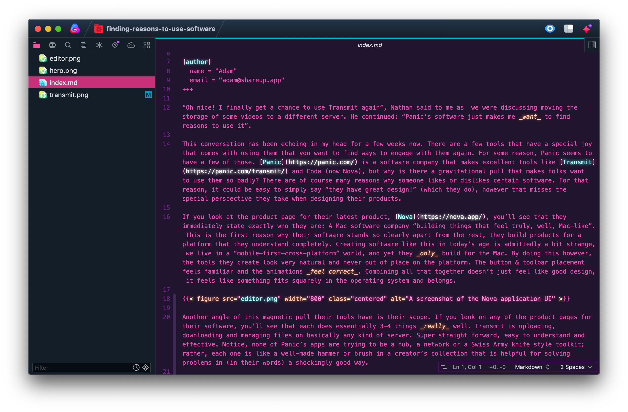Click the modified M badge on transmit.png
Image resolution: width=628 pixels, height=412 pixels.
coord(148,95)
